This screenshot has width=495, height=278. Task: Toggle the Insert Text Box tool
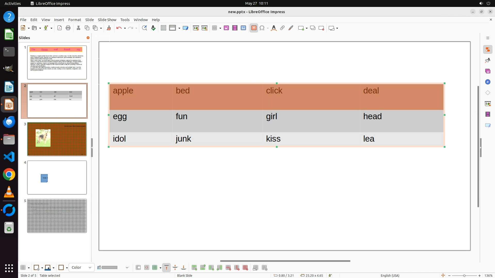click(254, 28)
